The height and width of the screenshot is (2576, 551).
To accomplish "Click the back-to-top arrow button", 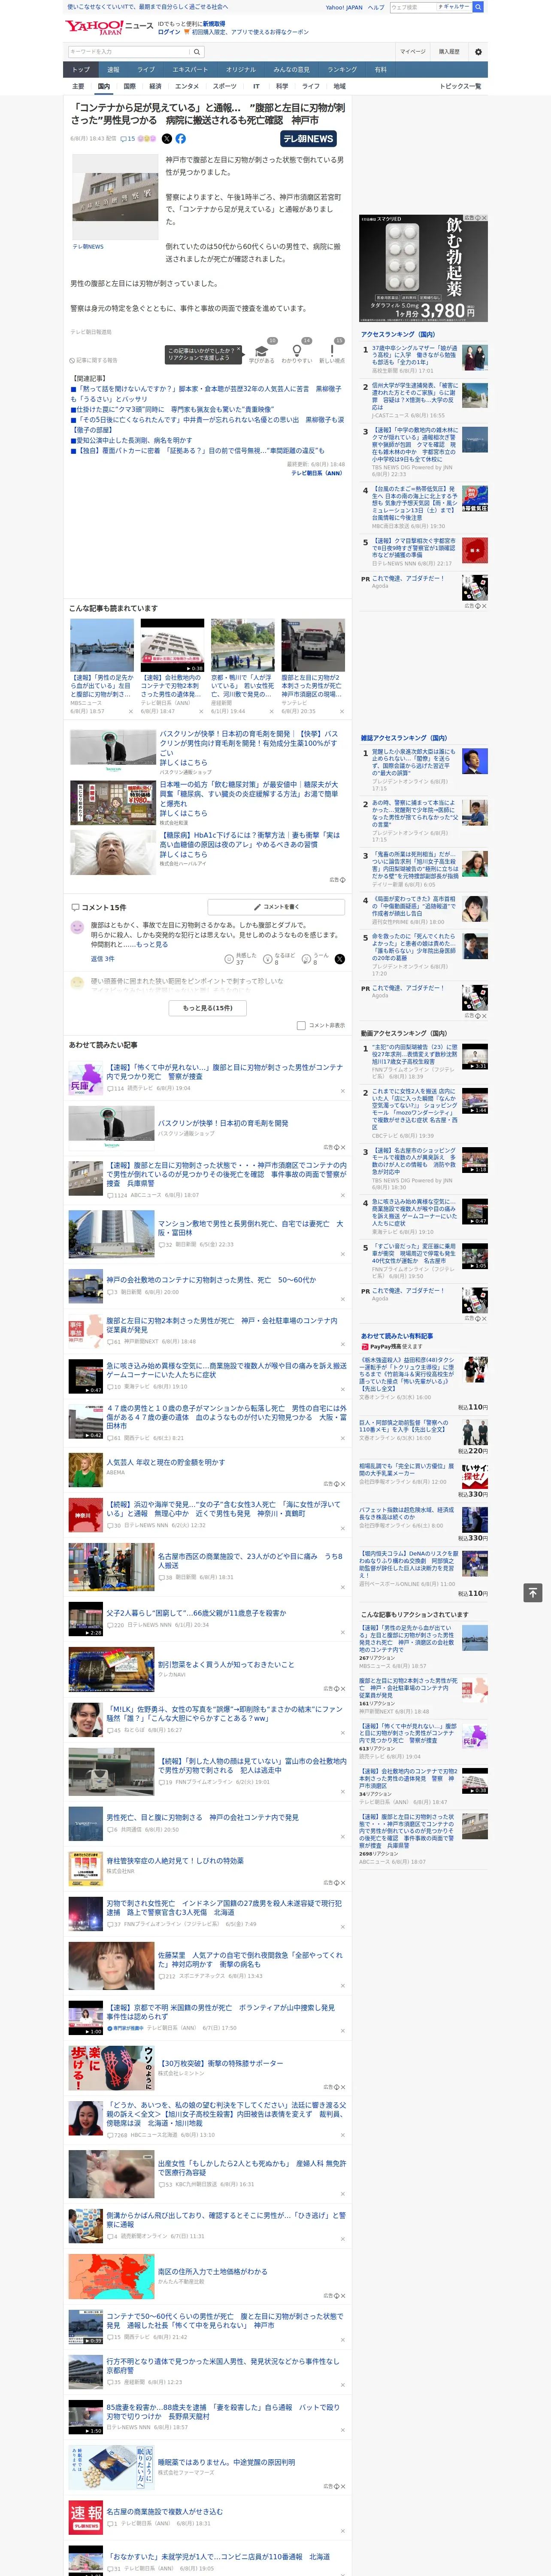I will [533, 1592].
